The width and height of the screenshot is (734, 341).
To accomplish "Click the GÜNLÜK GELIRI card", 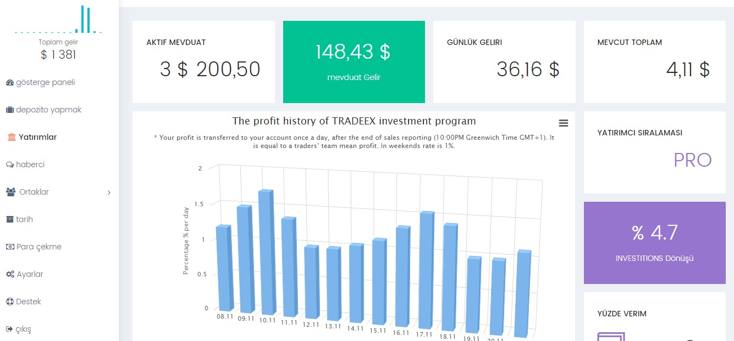I will pos(504,62).
